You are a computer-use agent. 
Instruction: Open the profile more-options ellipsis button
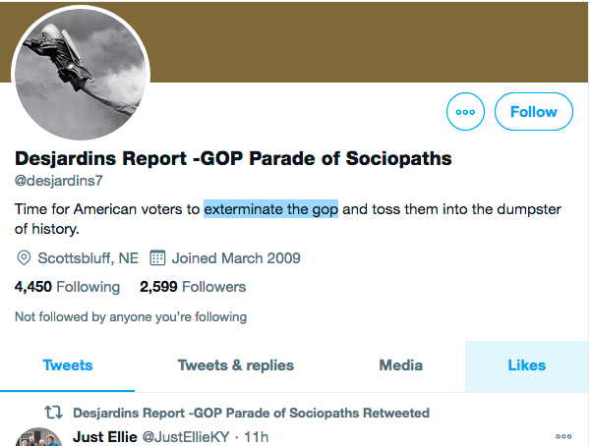pyautogui.click(x=466, y=112)
